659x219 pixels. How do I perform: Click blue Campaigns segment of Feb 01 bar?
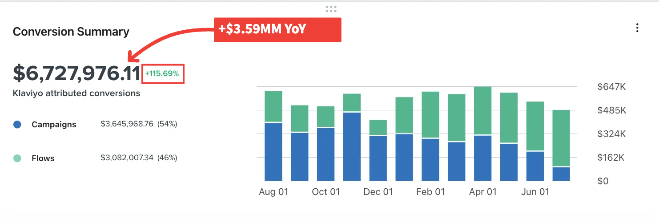[430, 160]
